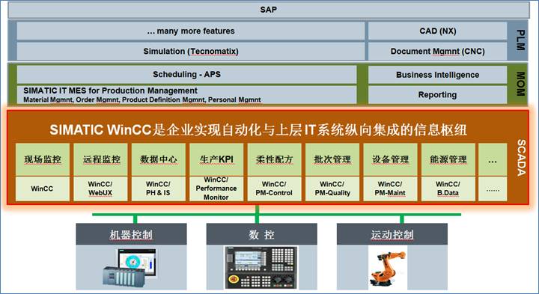Select the WinCC/PM-Maint tile
Viewport: 539px width, 294px height.
pos(390,189)
